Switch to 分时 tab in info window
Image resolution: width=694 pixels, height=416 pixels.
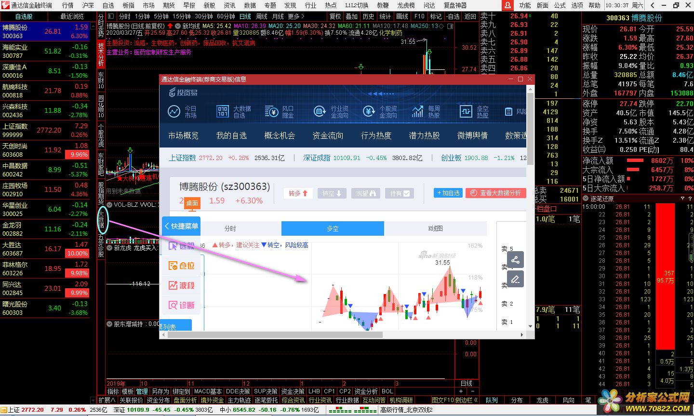coord(230,228)
